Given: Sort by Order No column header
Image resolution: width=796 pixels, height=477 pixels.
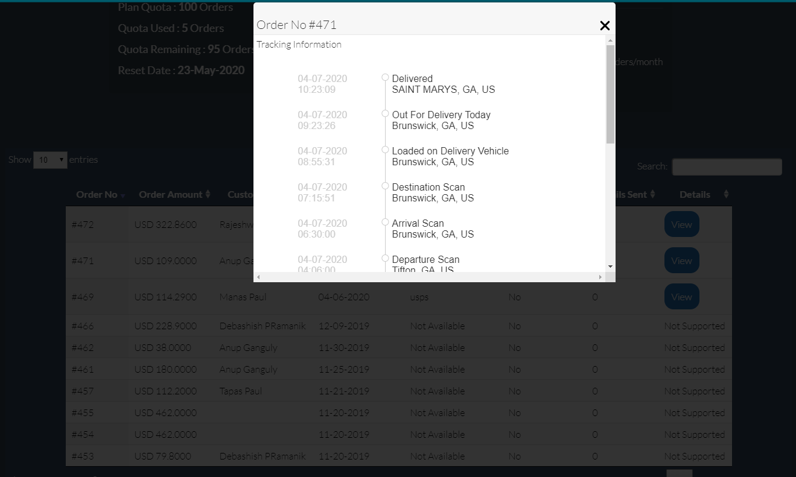Looking at the screenshot, I should tap(97, 195).
